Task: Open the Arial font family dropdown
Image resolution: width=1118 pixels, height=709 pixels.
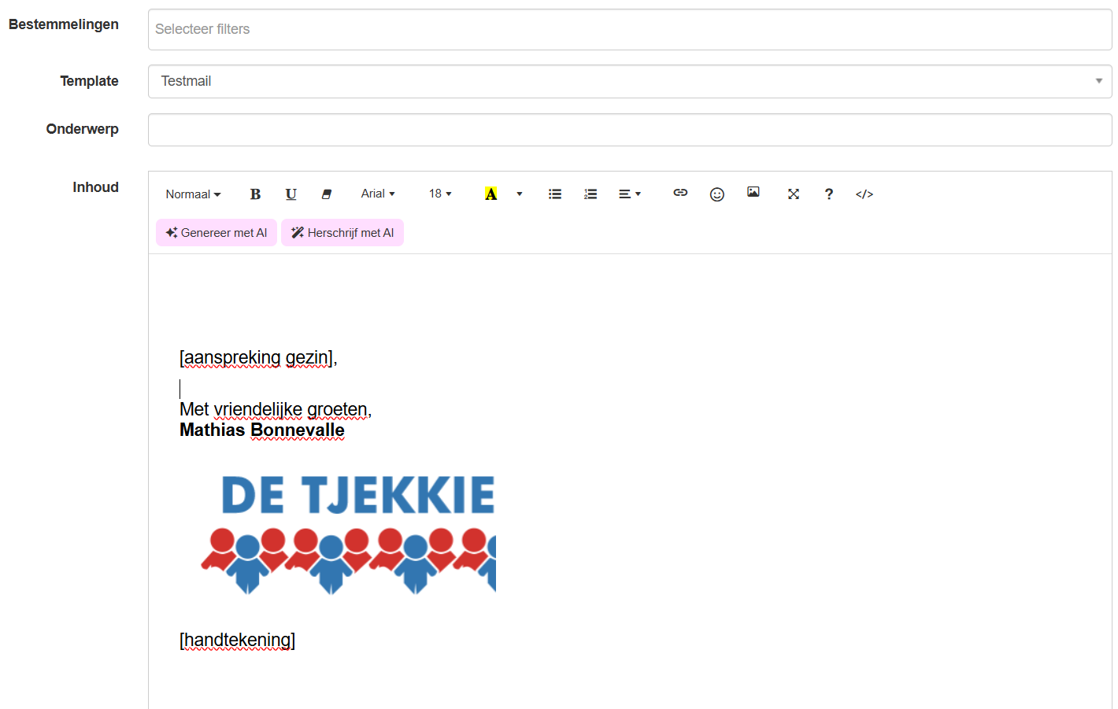Action: coord(378,194)
